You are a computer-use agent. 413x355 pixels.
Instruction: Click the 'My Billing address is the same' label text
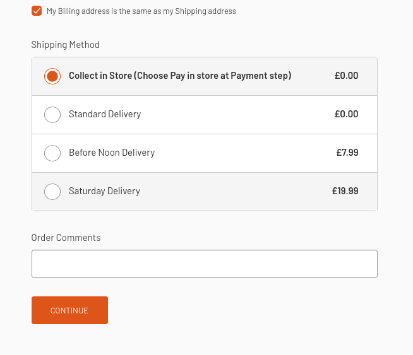141,11
